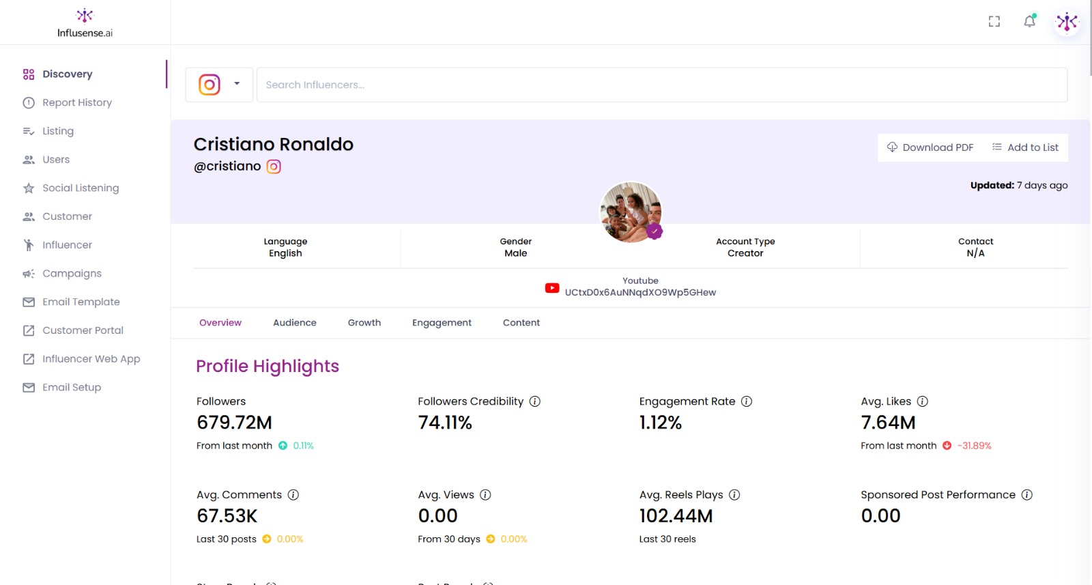Switch to the Content tab
This screenshot has height=585, width=1092.
point(521,323)
